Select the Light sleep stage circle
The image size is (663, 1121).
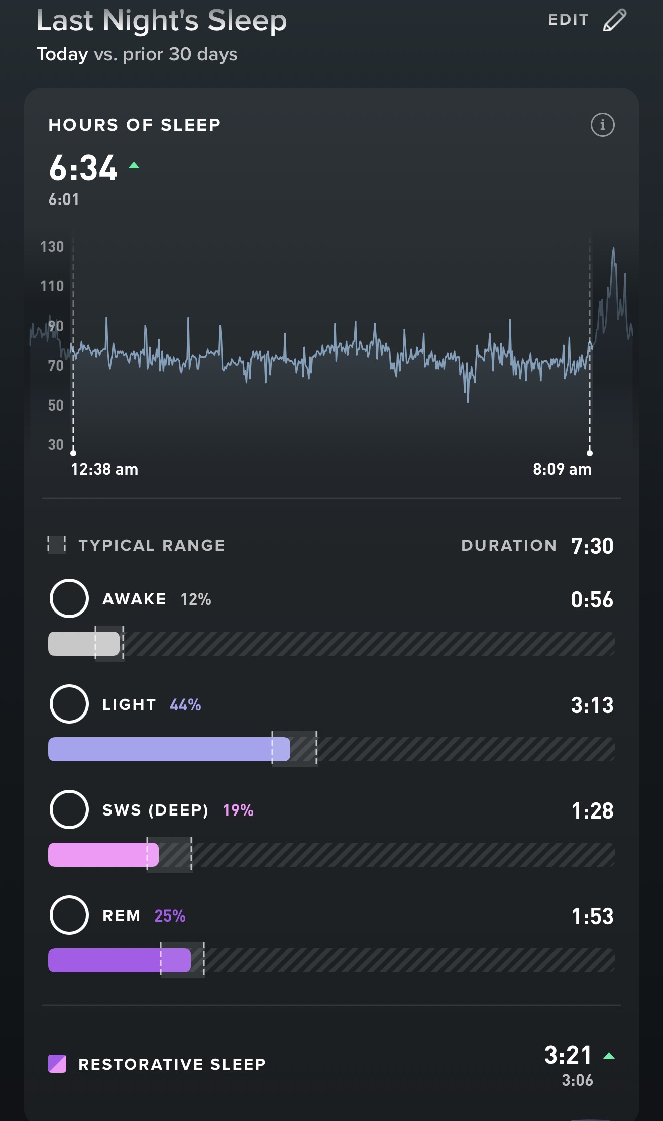(x=69, y=704)
